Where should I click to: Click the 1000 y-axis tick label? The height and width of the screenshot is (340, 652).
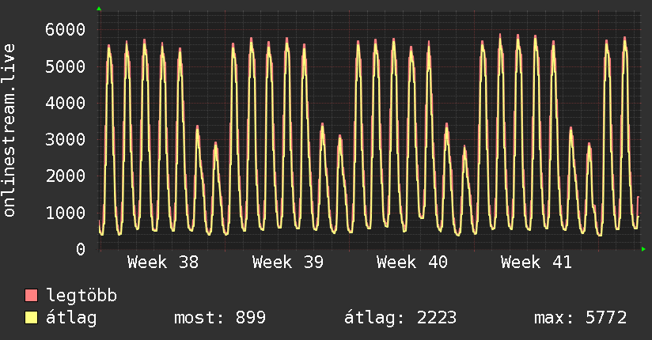pyautogui.click(x=66, y=213)
